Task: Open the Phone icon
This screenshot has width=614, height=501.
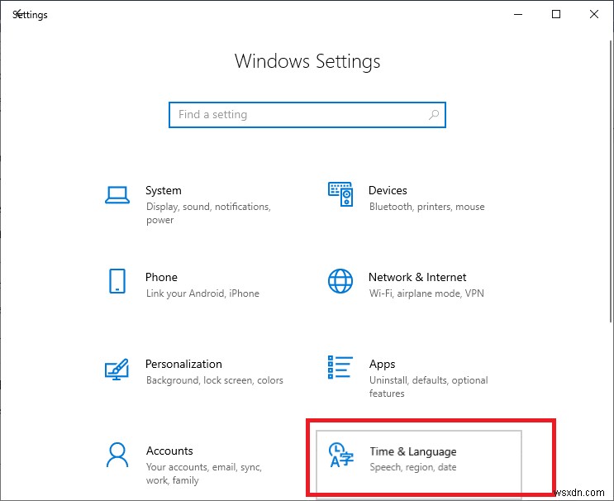Action: pos(117,281)
